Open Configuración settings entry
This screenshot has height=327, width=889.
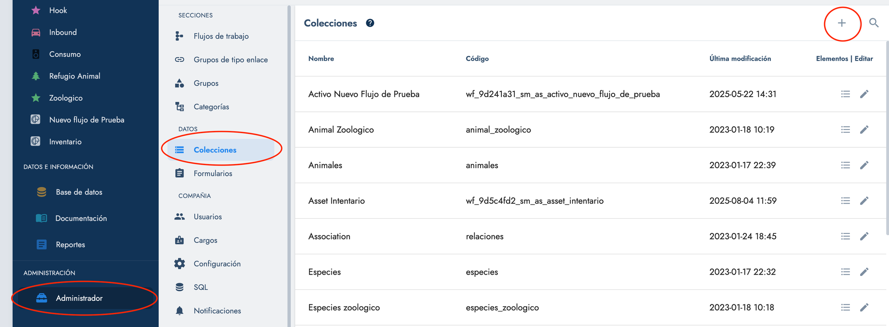217,264
